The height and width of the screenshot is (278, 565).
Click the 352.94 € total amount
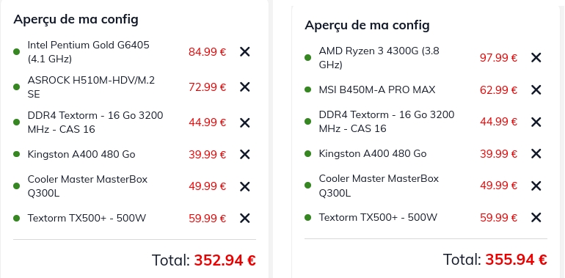point(225,260)
